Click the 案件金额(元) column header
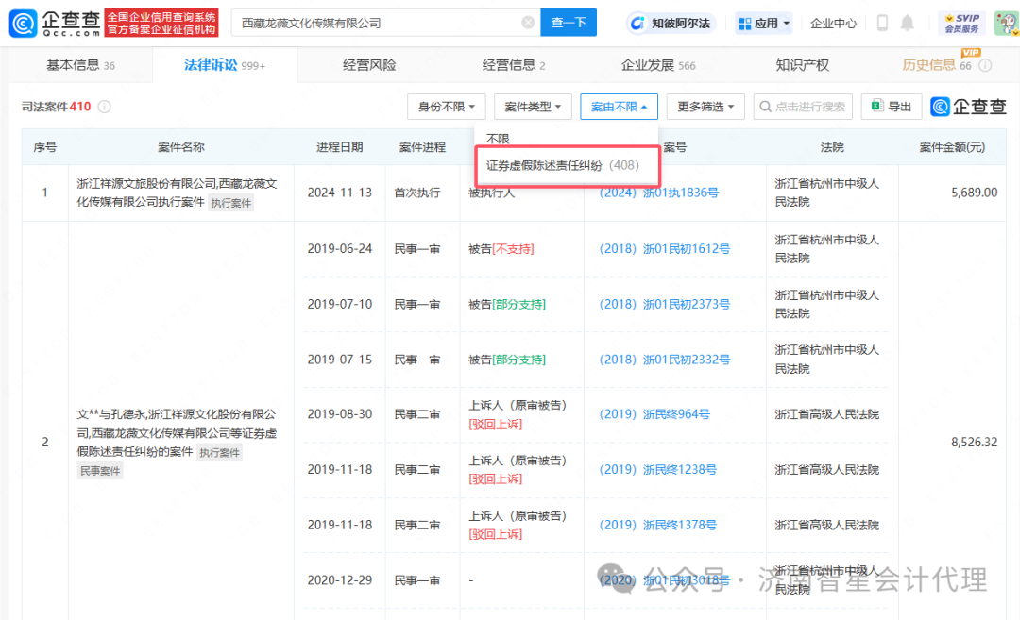1020x620 pixels. [x=952, y=147]
